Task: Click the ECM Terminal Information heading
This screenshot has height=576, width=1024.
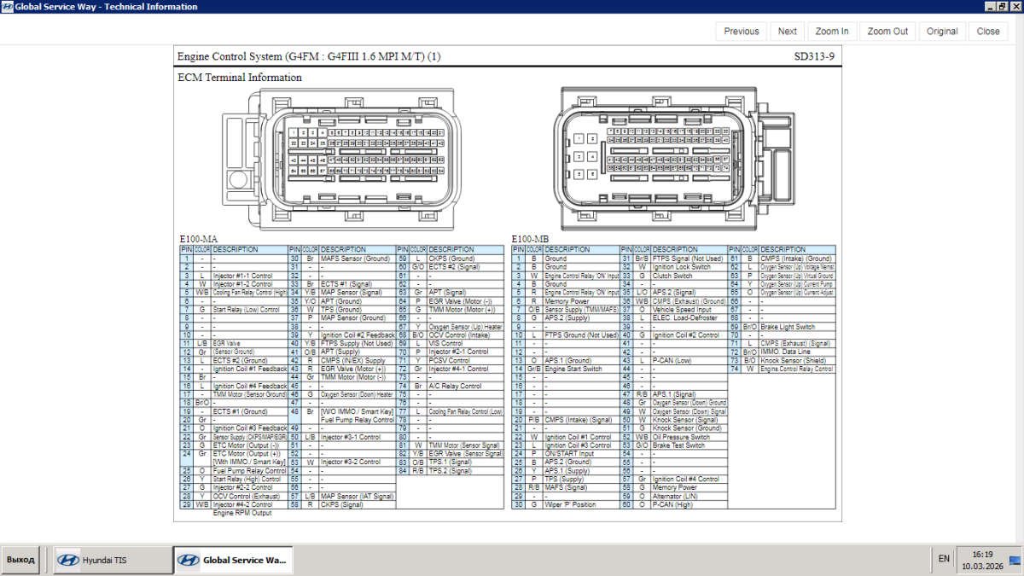Action: coord(240,78)
